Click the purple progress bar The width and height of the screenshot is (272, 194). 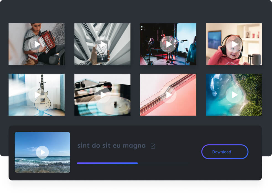tap(107, 163)
